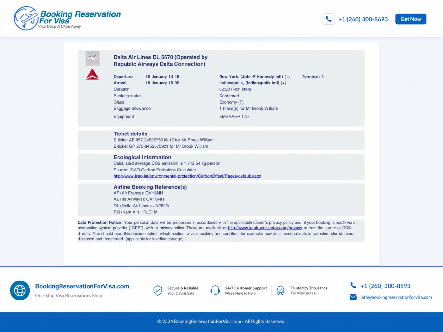The image size is (443, 332).
Task: Click E-ticket GP 275-3452675921 line
Action: (x=161, y=146)
